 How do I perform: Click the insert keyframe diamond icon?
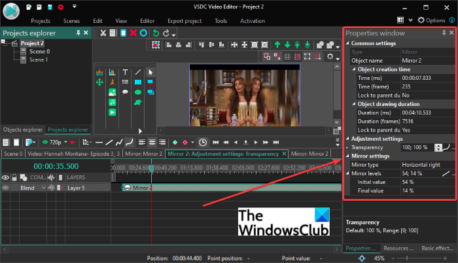pos(175,143)
